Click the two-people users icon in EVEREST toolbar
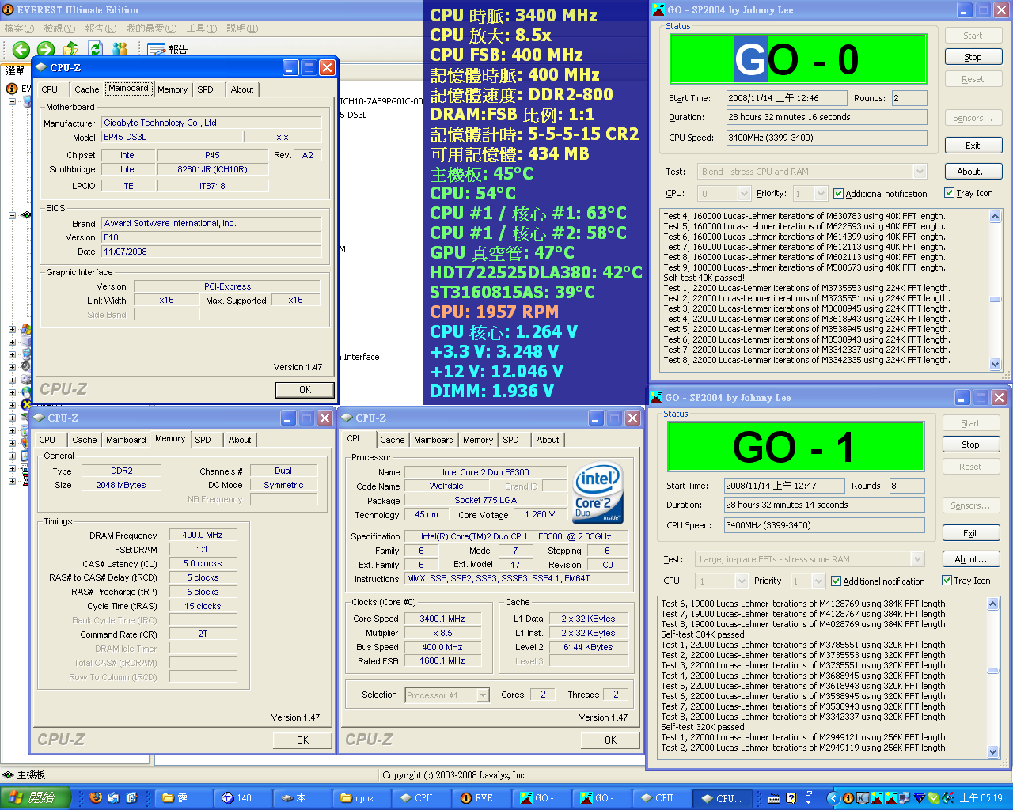This screenshot has height=810, width=1013. pyautogui.click(x=120, y=49)
